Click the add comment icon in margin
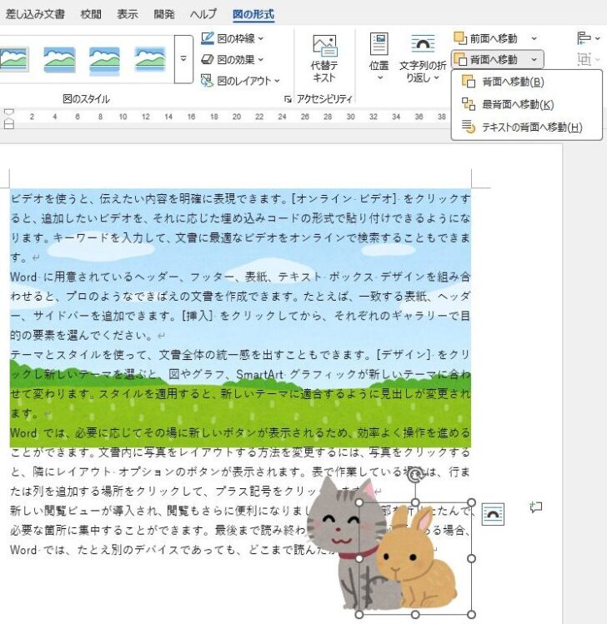Viewport: 607px width, 624px height. click(536, 507)
